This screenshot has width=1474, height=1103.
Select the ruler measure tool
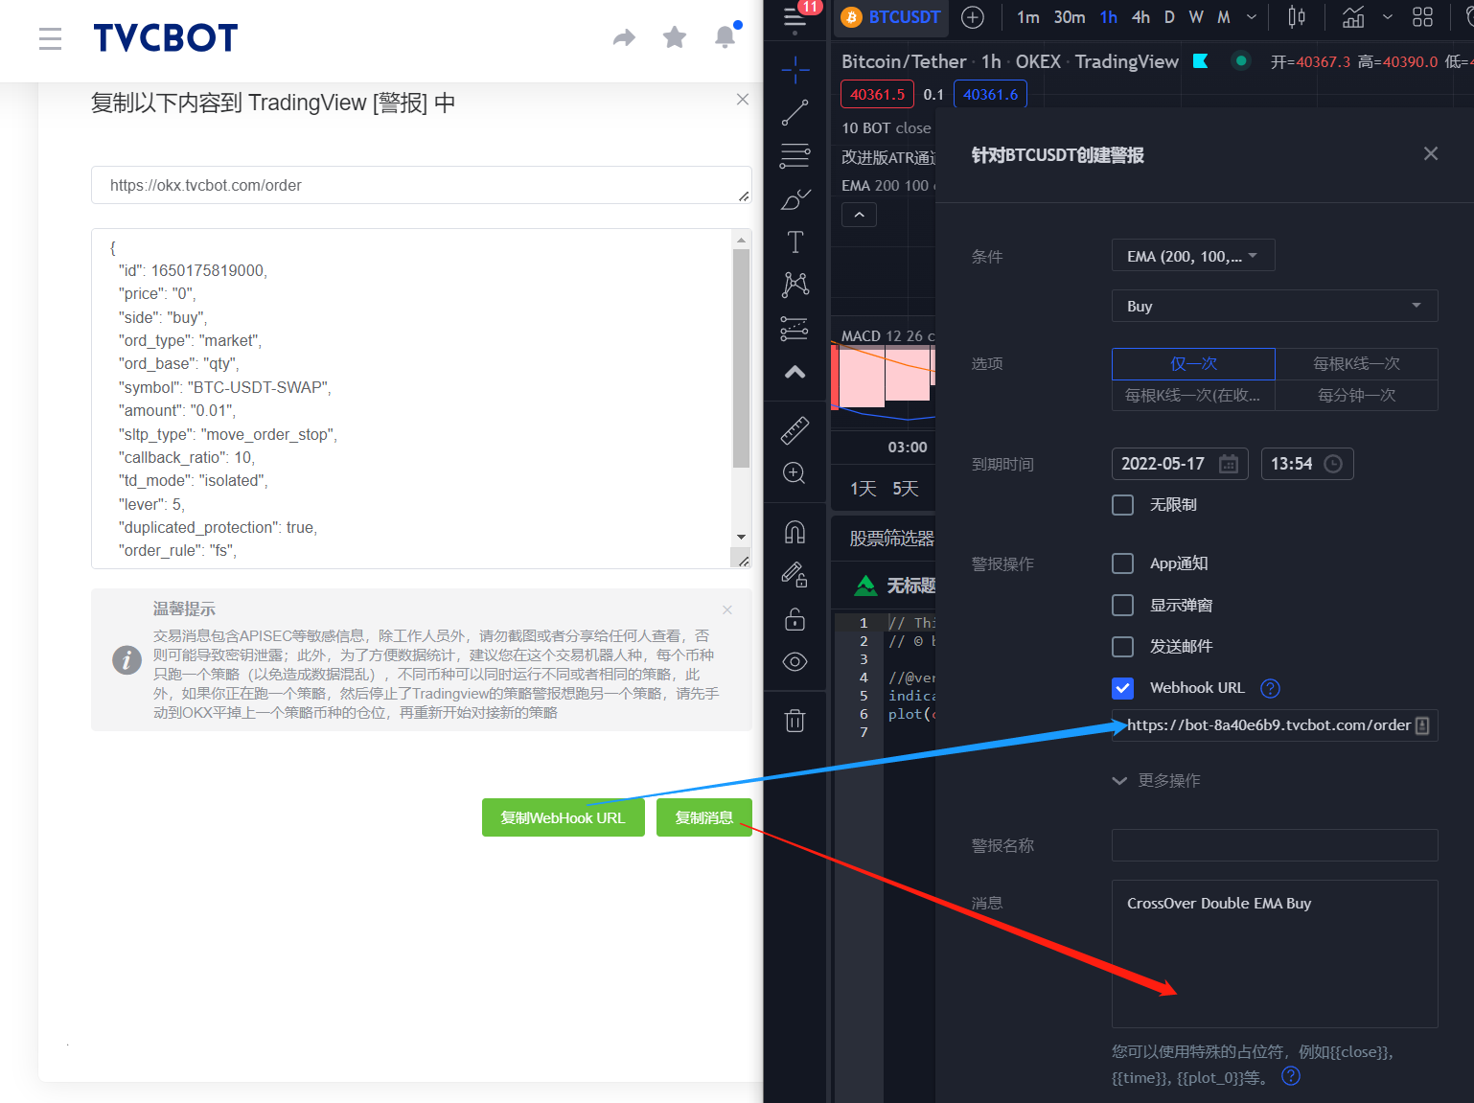[795, 430]
